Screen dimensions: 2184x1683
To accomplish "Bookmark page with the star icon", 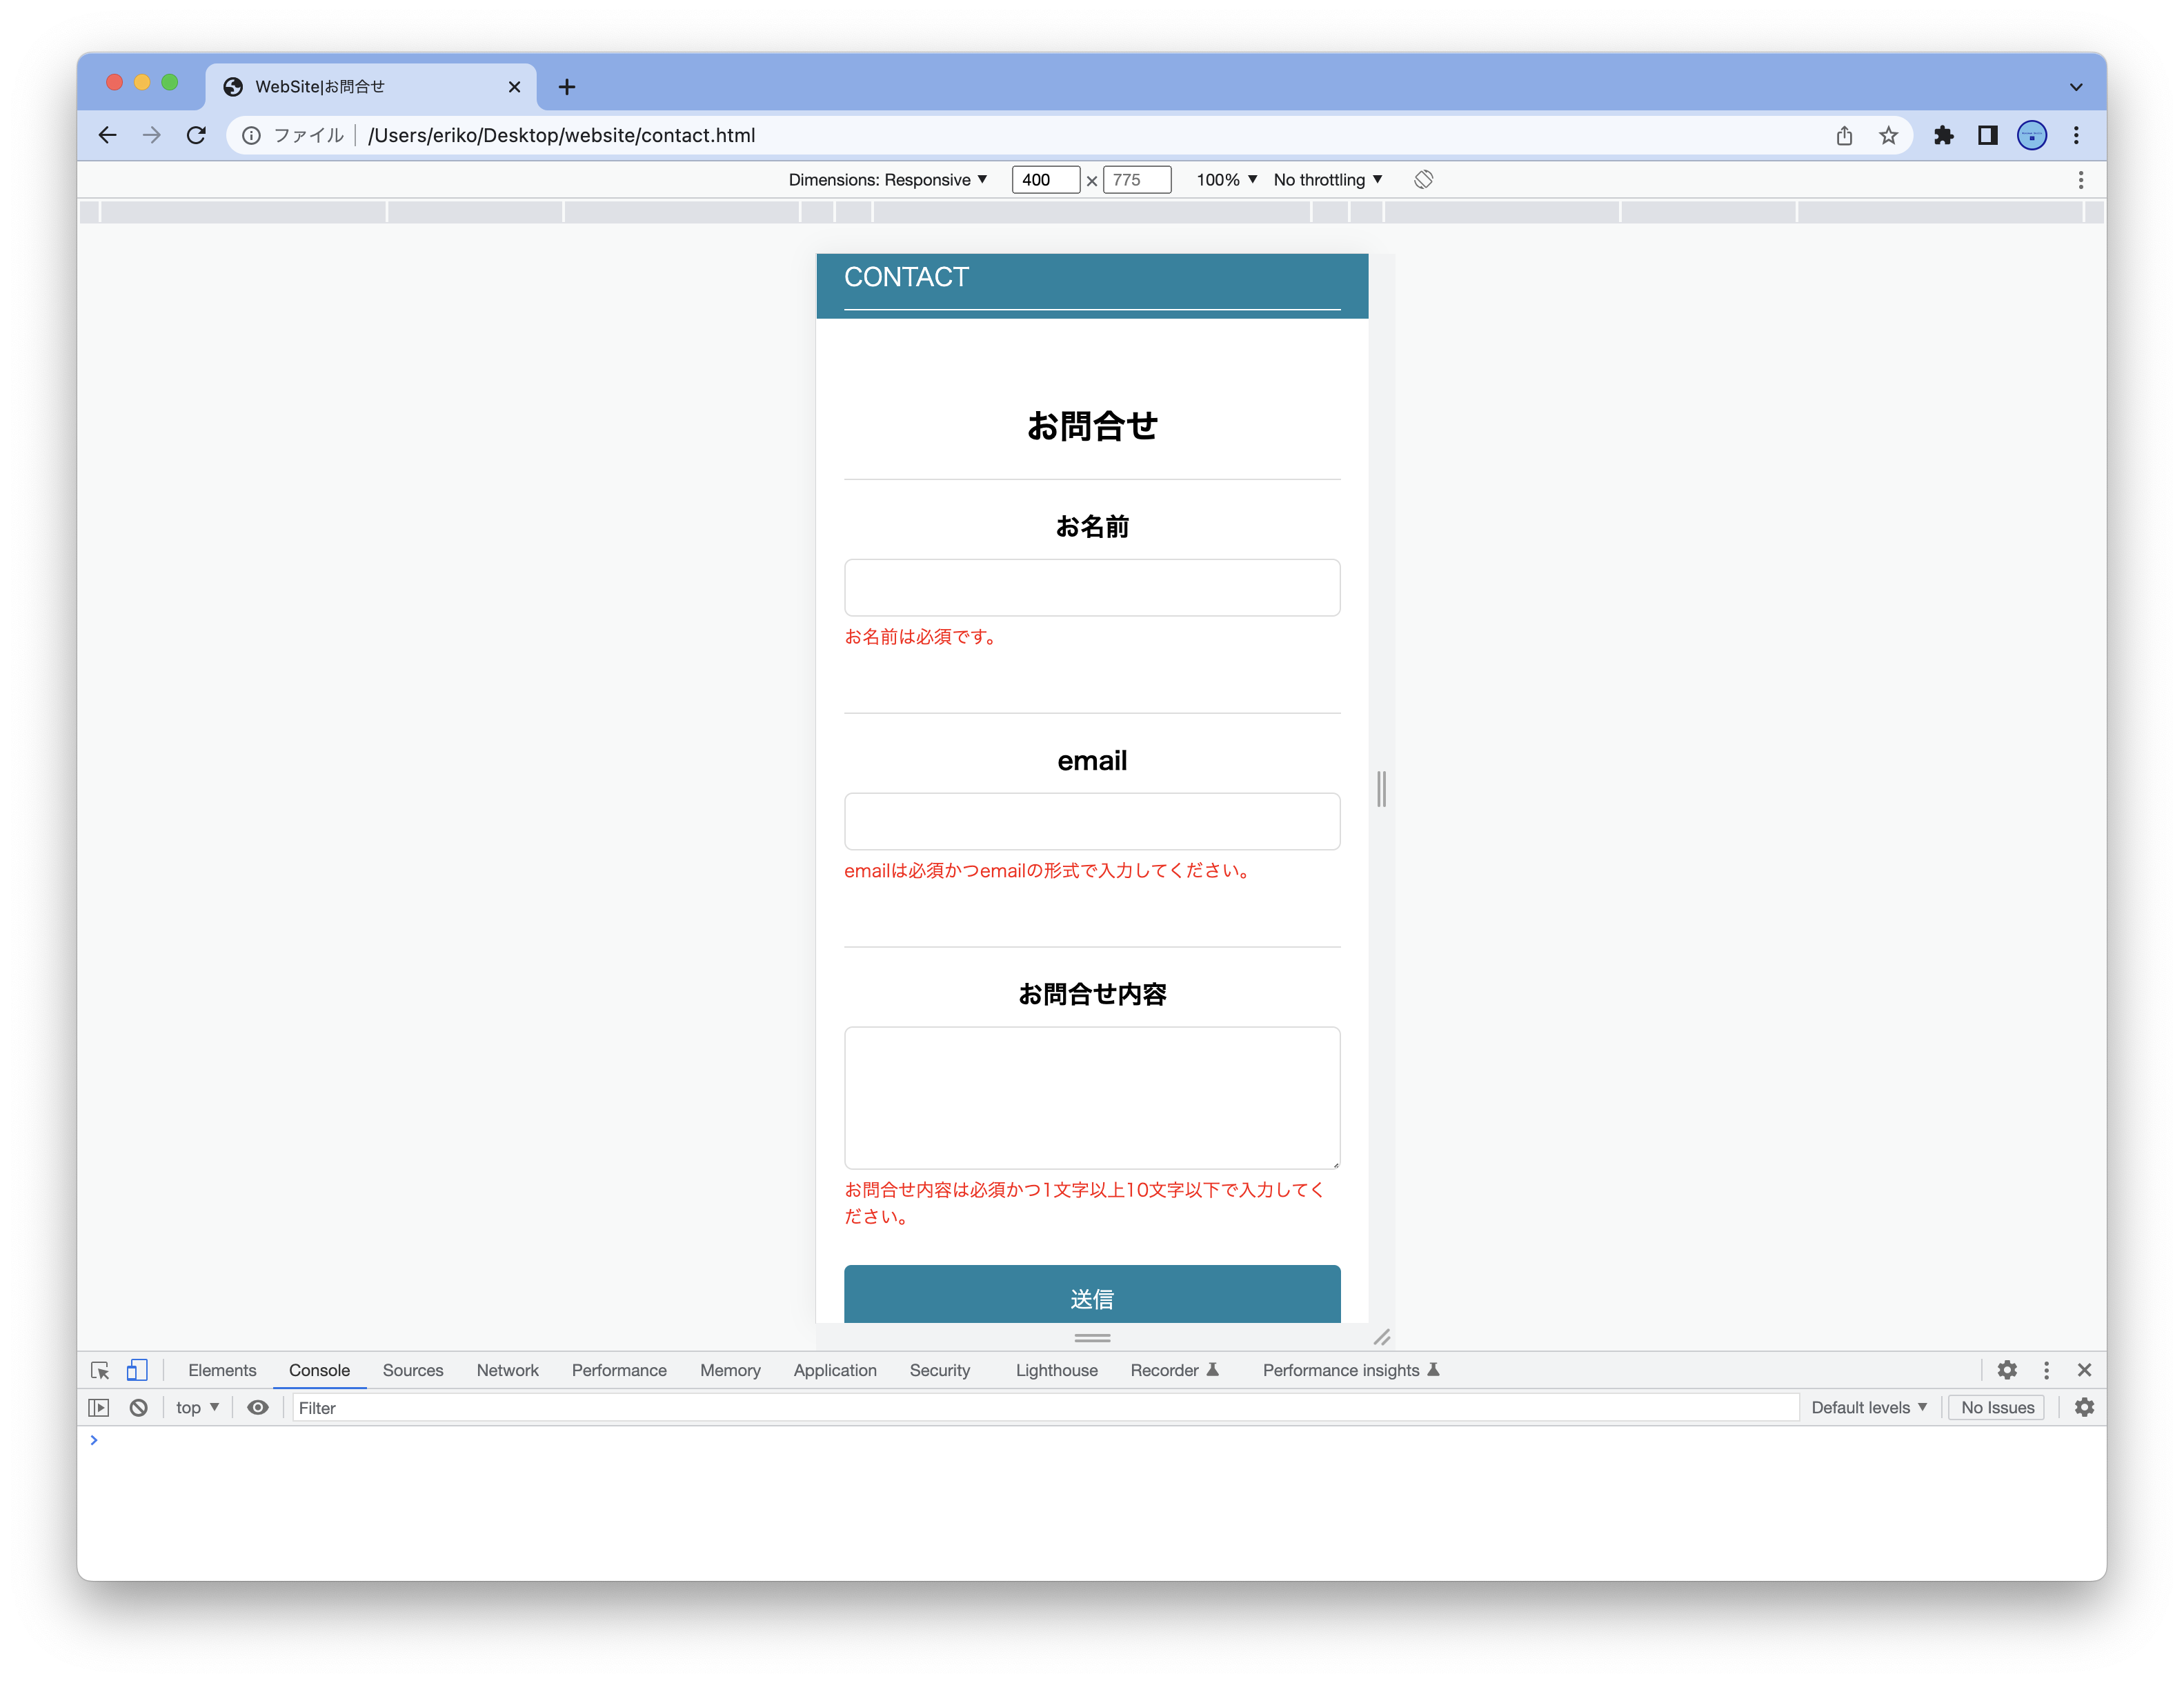I will point(1888,135).
